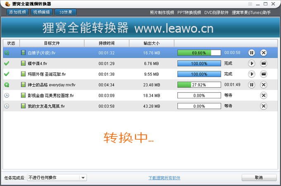
Task: Click 100.00% progress bar of 碟中谍4.flv
Action: point(199,63)
